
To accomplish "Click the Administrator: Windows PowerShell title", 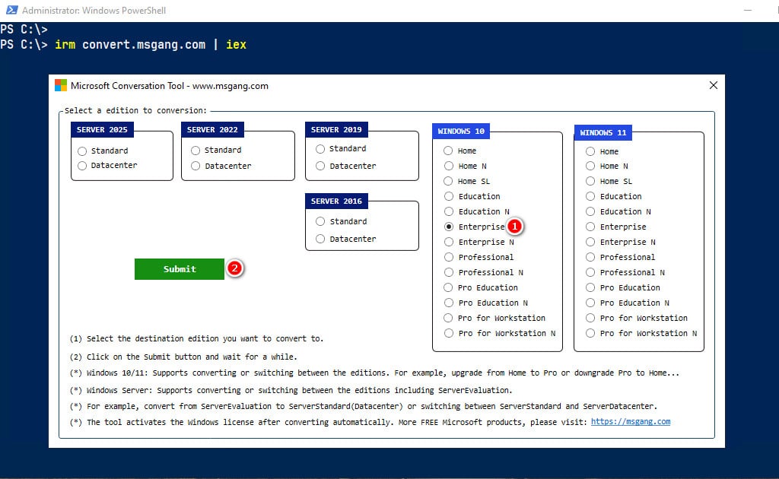I will 94,11.
